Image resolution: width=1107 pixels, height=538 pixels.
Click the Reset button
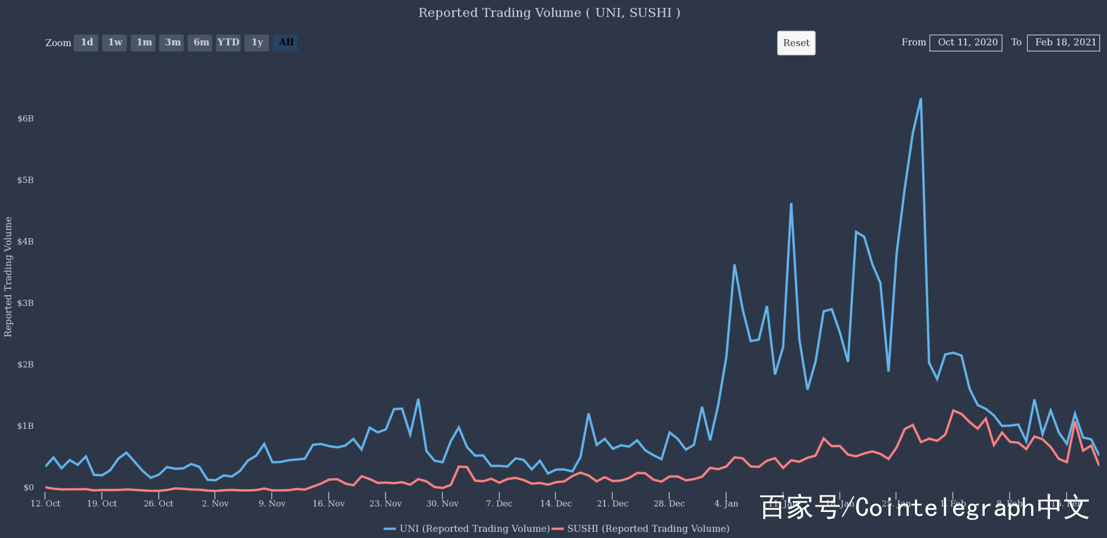click(x=796, y=43)
